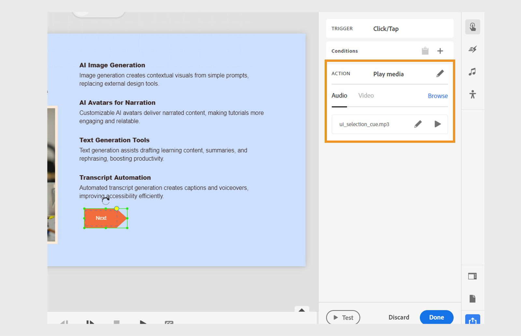Image resolution: width=521 pixels, height=336 pixels.
Task: Open the Play media action edit pencil
Action: 440,74
